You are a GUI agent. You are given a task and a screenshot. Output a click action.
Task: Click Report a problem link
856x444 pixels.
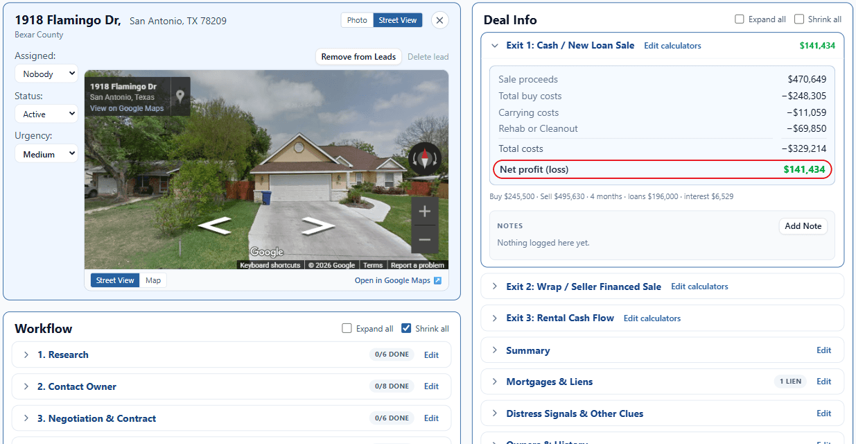pos(417,265)
